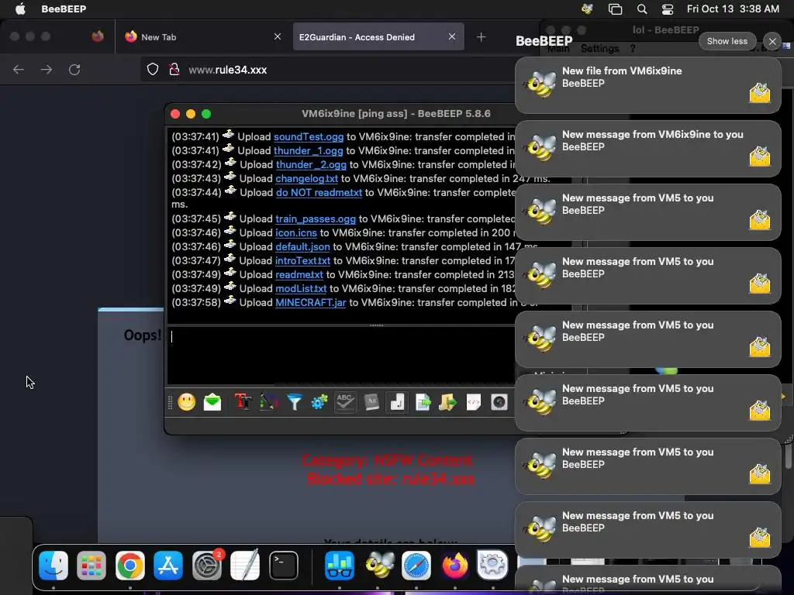Open Firefox from the Dock
The image size is (794, 595).
[454, 565]
